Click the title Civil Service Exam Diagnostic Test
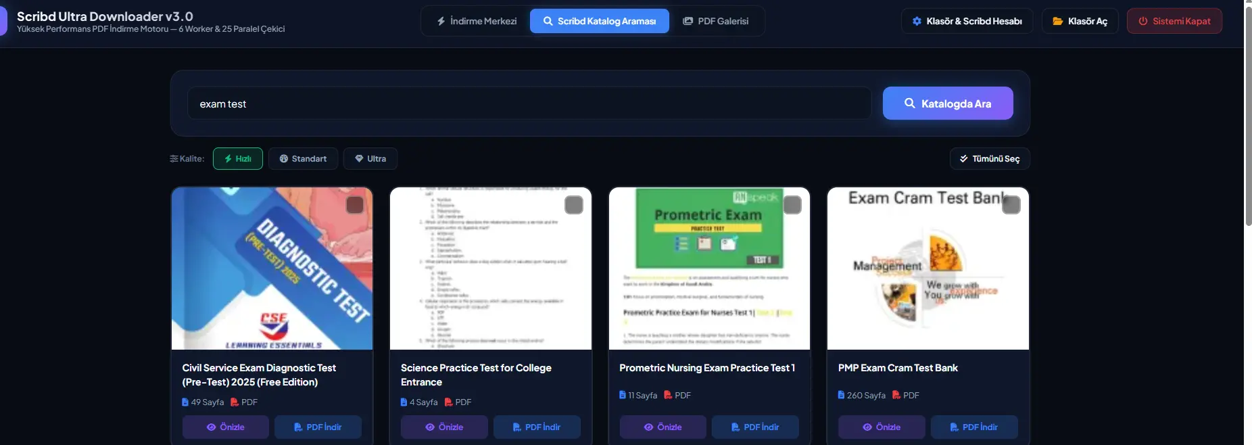Viewport: 1252px width, 445px height. point(259,375)
